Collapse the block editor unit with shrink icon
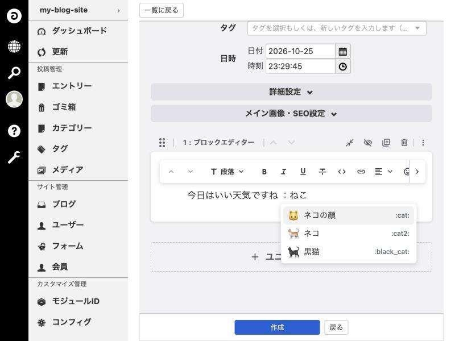Viewport: 455px width, 341px height. [350, 143]
